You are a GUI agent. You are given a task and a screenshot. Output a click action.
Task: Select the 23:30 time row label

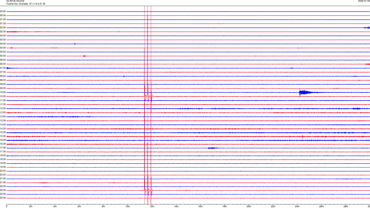pos(3,198)
